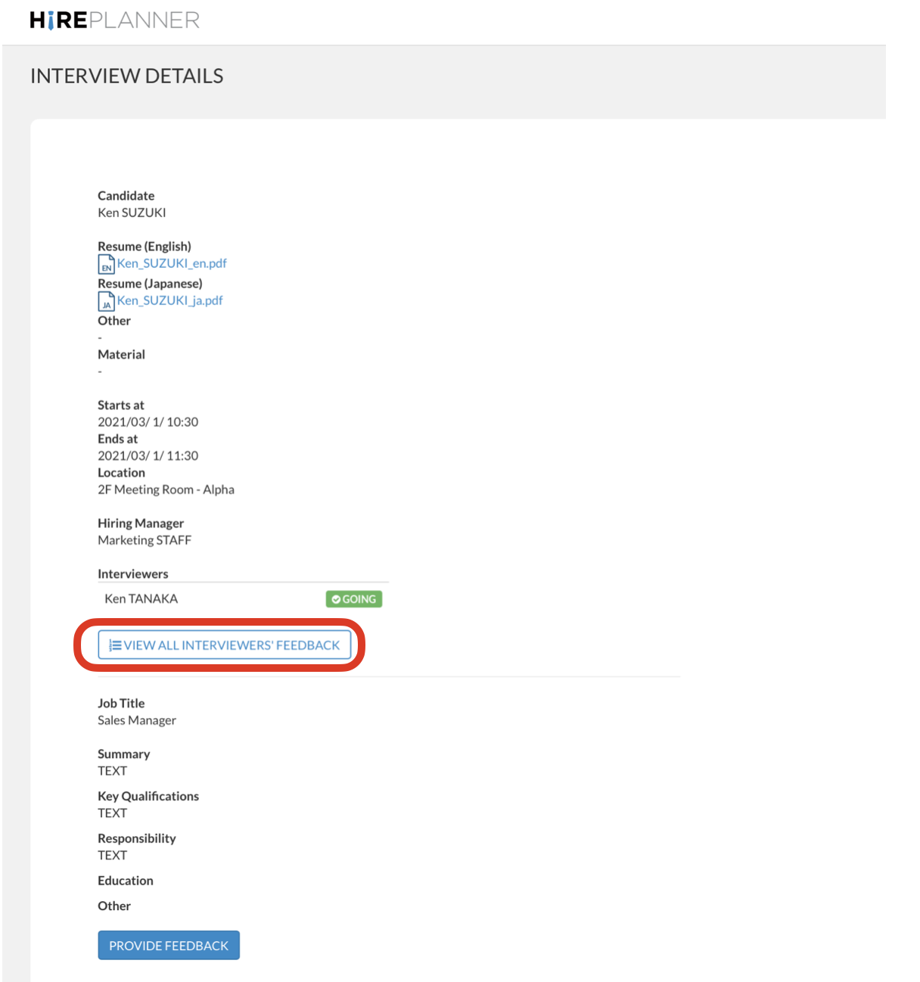920x982 pixels.
Task: Open the Ken_SUZUKI_ja.pdf resume link
Action: pyautogui.click(x=169, y=300)
